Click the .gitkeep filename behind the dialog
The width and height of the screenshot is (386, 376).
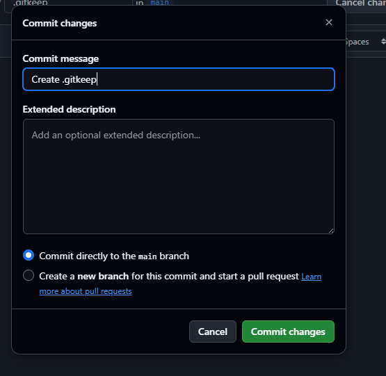coord(30,3)
